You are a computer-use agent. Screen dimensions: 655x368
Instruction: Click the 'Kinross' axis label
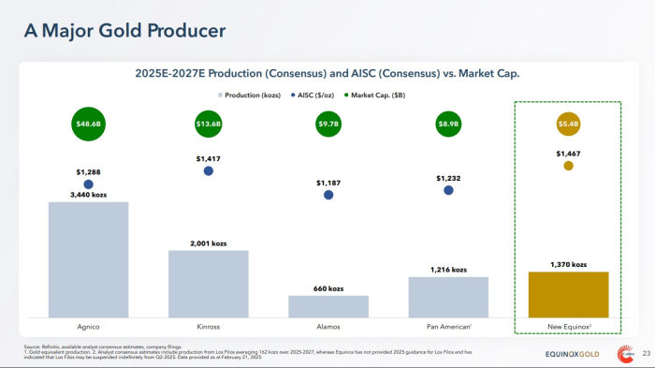pos(208,327)
